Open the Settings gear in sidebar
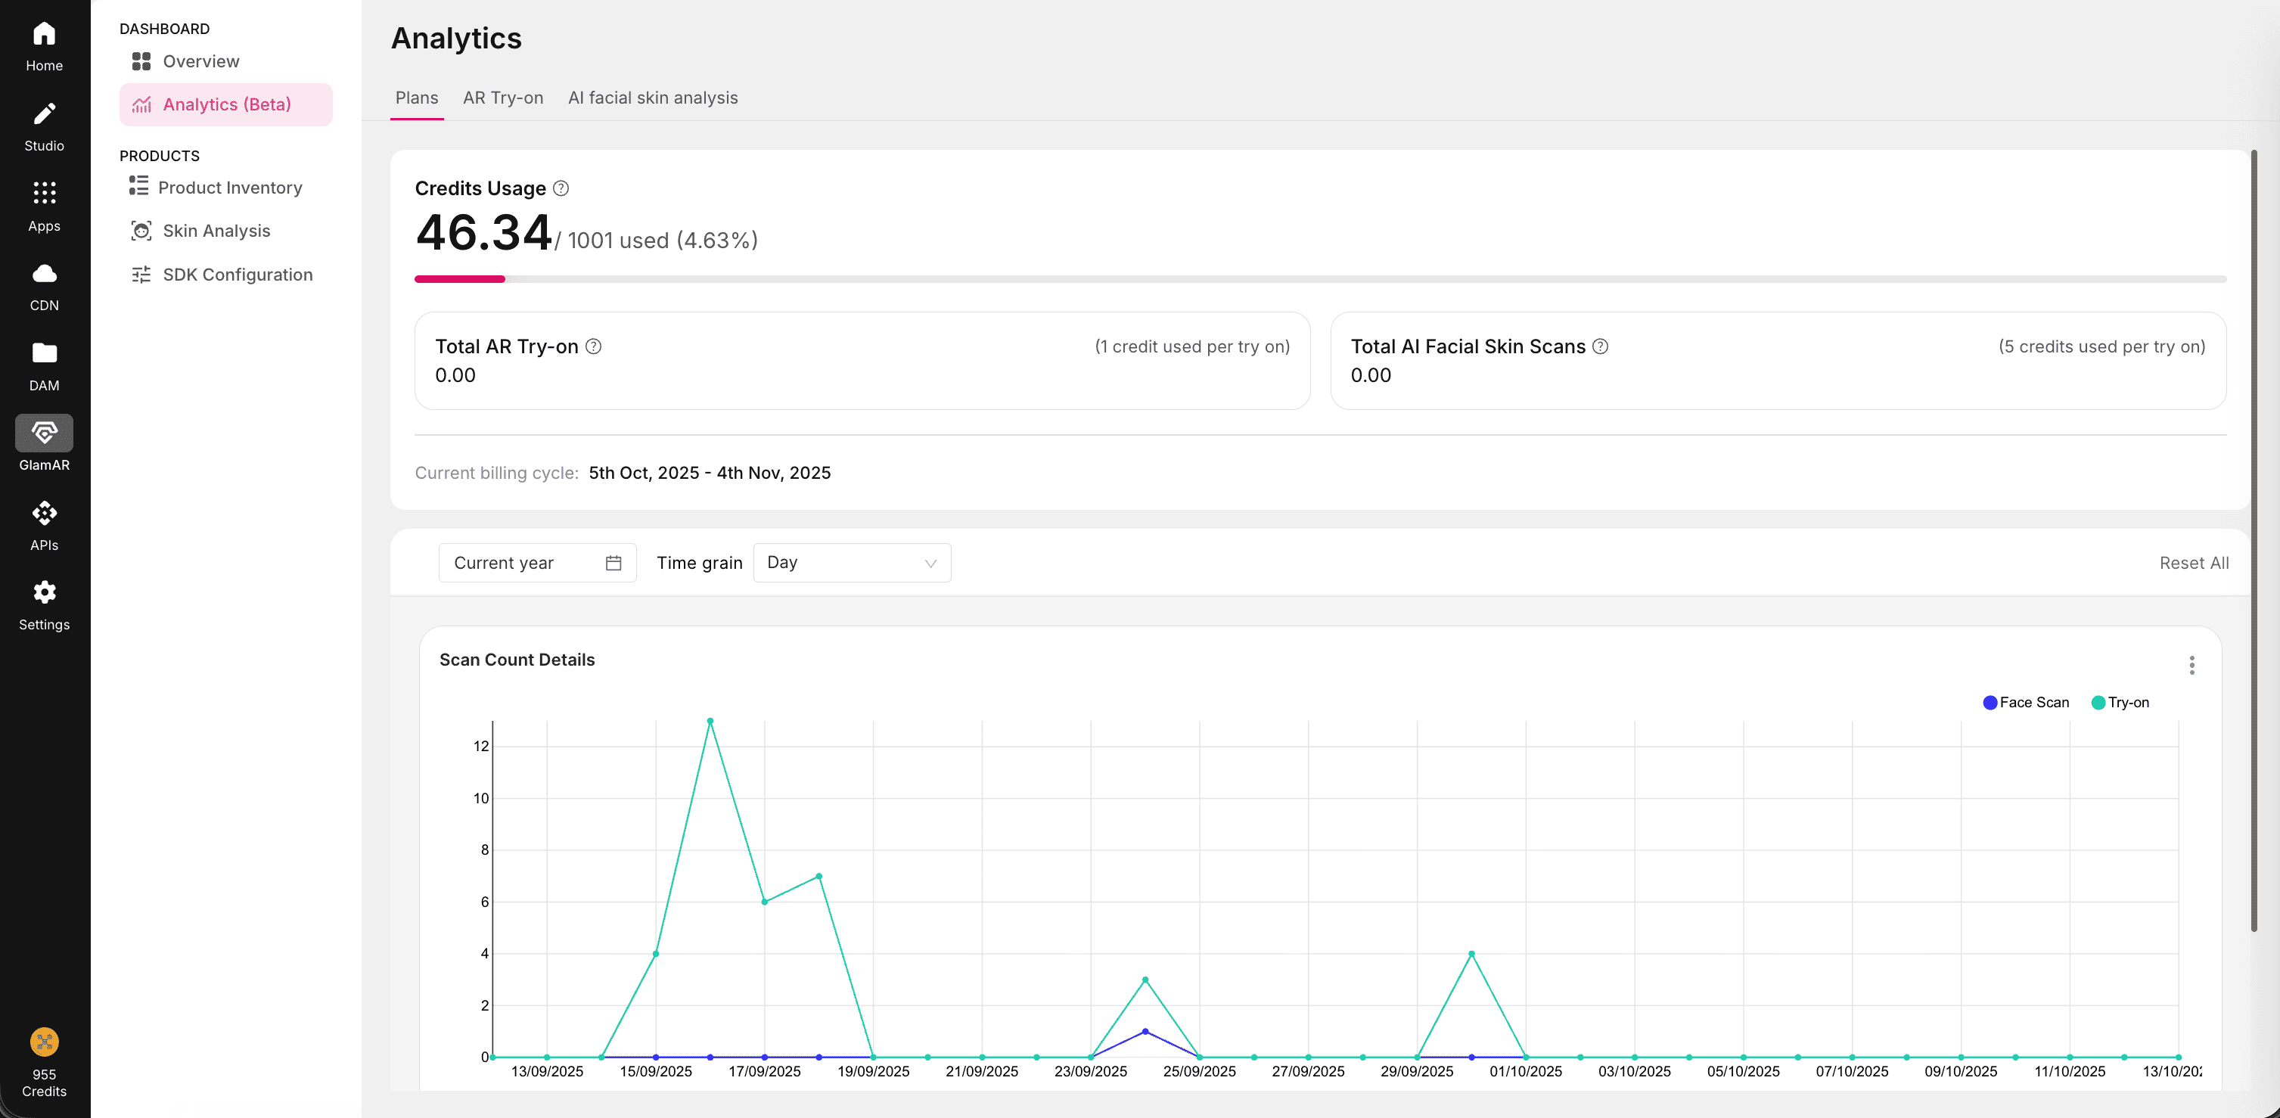 [45, 593]
